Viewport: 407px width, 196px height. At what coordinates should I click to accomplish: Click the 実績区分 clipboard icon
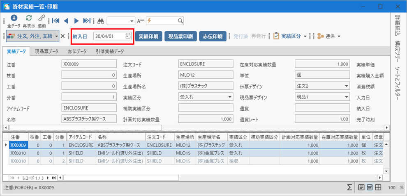point(276,36)
